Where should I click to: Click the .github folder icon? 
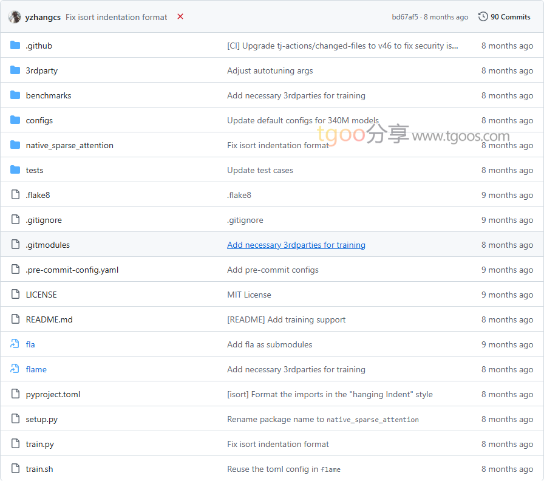(x=15, y=46)
